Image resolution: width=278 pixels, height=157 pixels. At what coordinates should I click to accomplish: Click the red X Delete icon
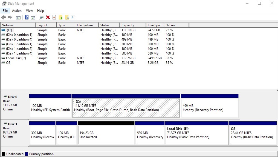click(48, 17)
